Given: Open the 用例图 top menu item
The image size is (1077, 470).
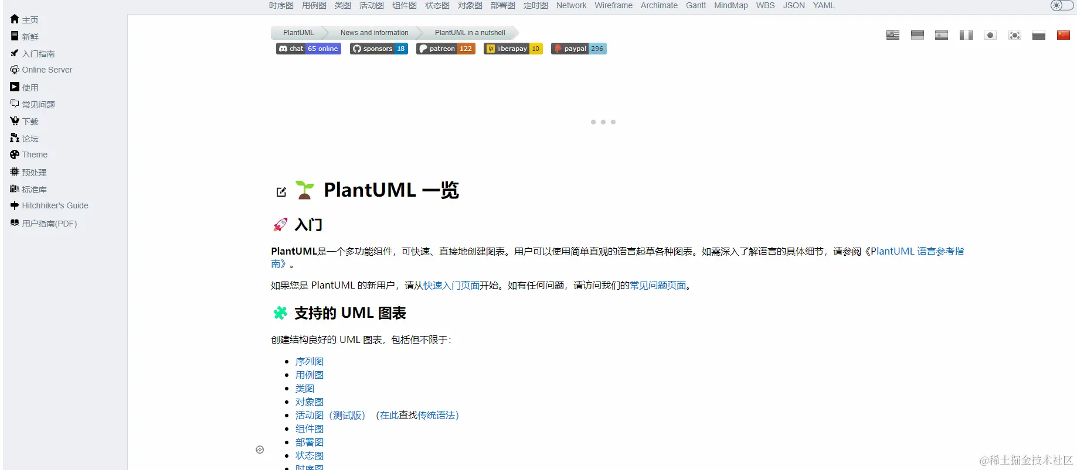Looking at the screenshot, I should click(314, 5).
